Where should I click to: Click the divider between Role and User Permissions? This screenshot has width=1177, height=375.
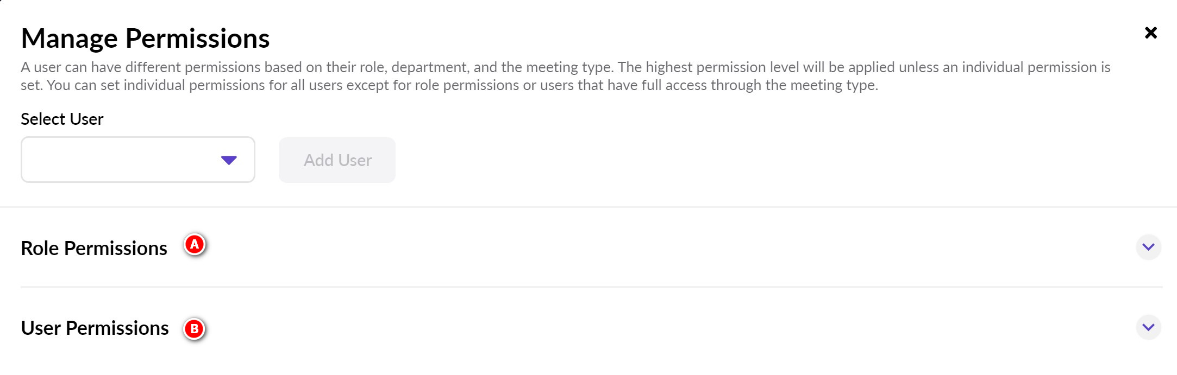(x=591, y=287)
